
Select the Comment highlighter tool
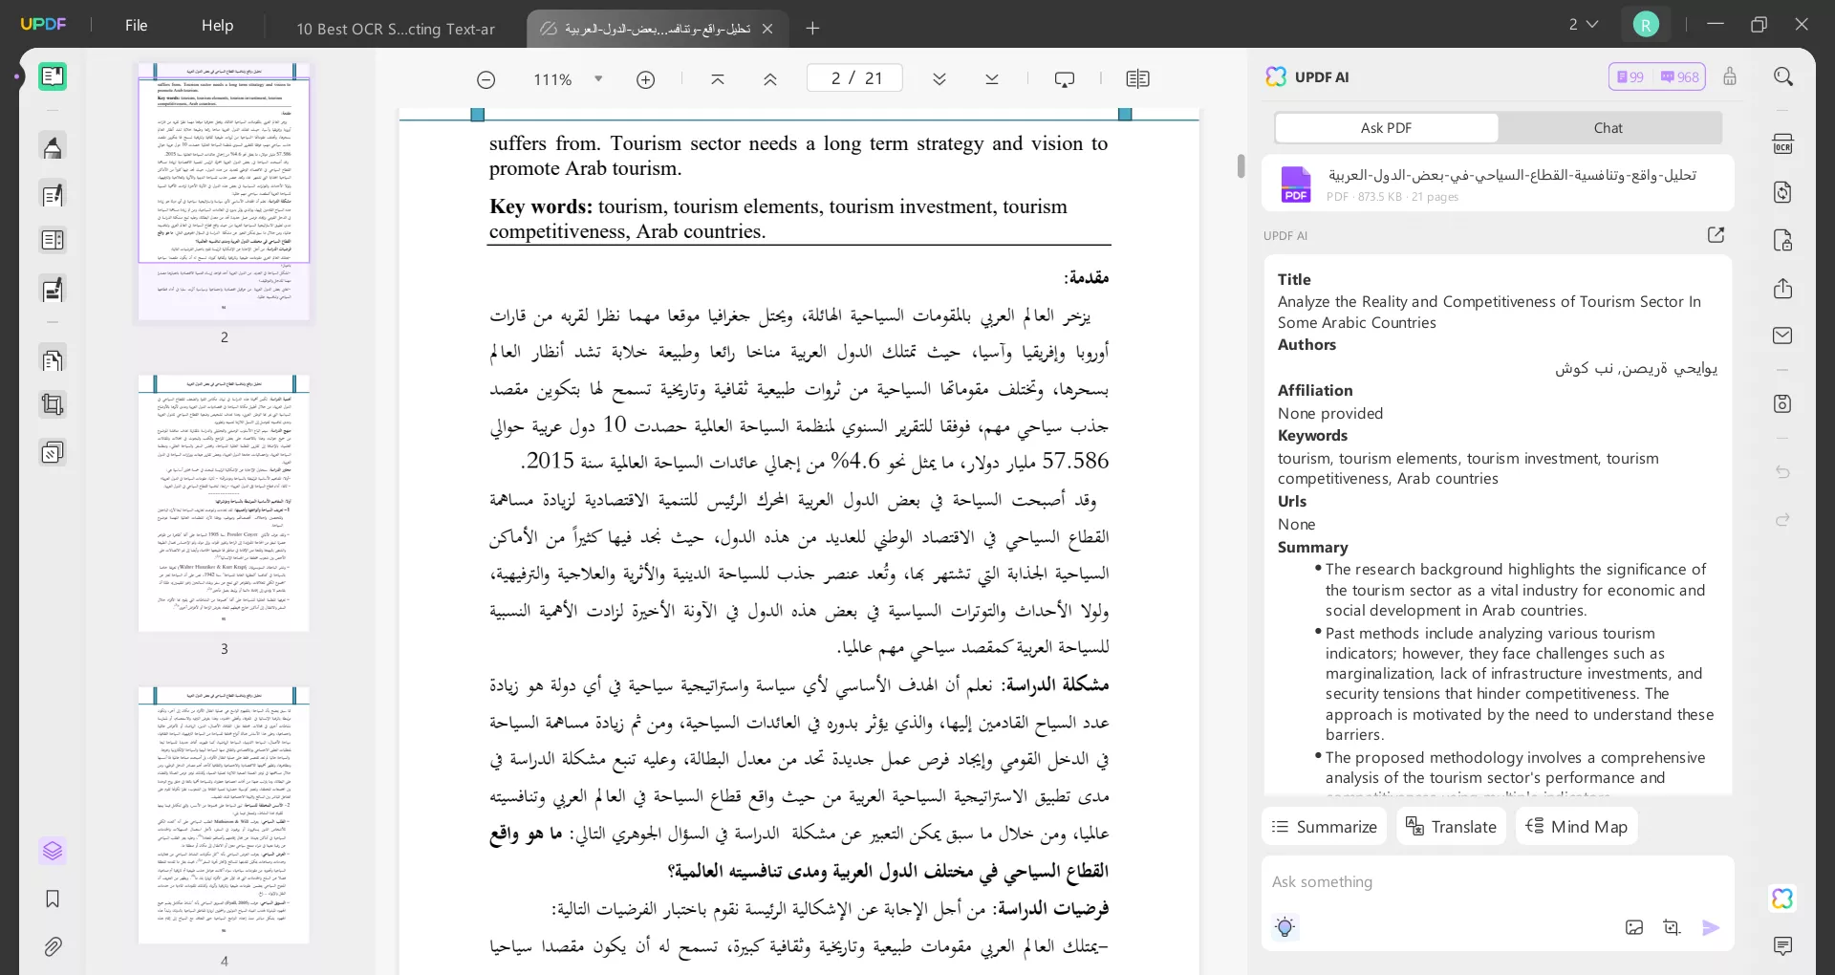pos(53,147)
